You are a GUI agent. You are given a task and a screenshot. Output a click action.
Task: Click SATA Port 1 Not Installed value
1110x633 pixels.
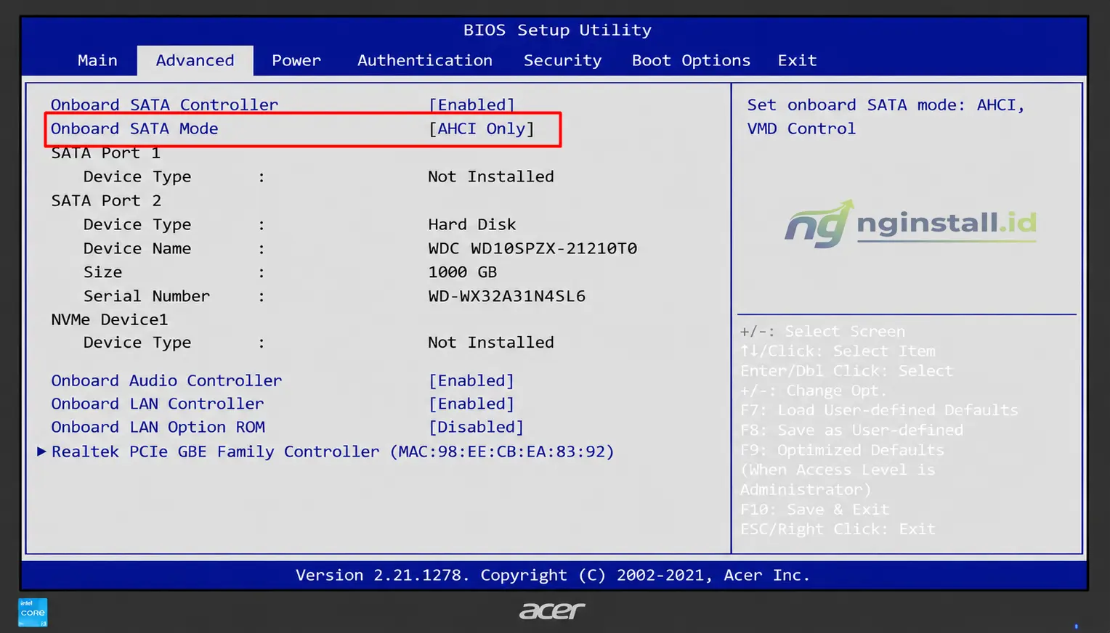[491, 176]
